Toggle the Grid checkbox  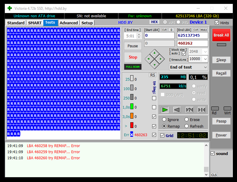(162, 136)
